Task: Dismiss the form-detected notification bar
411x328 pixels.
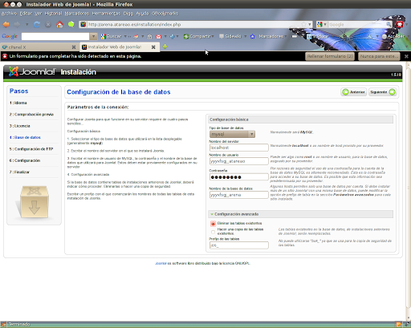Action: point(406,56)
